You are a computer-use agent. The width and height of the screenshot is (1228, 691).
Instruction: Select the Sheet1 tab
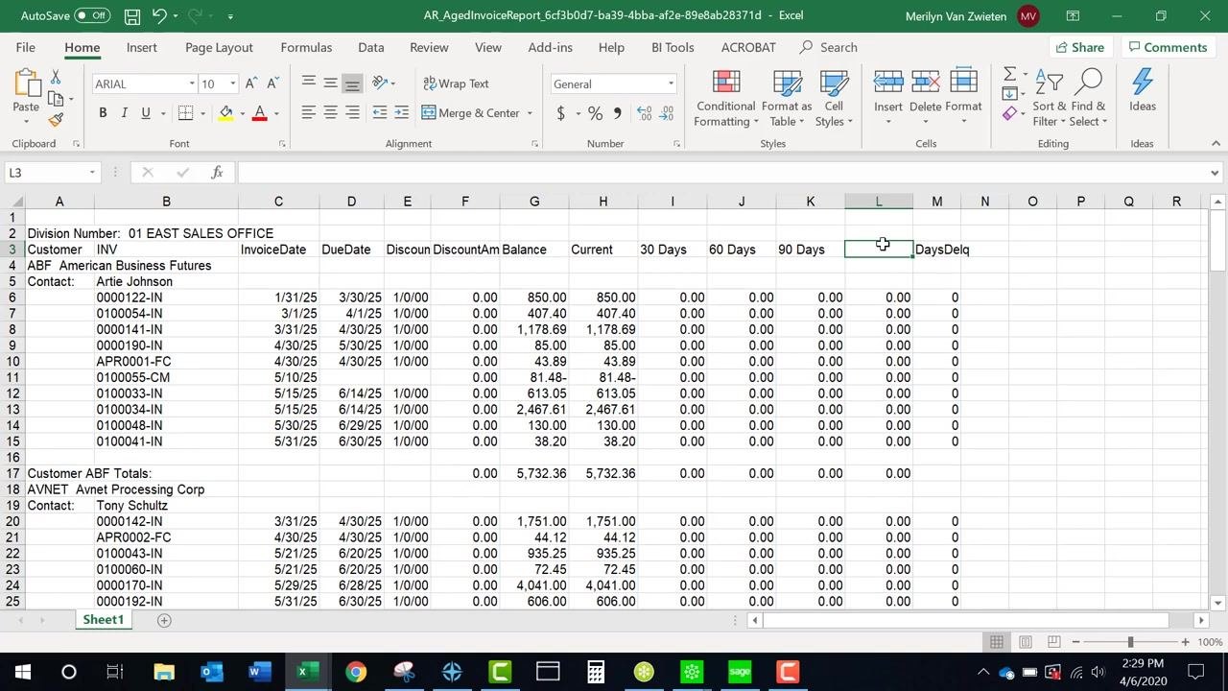tap(103, 620)
